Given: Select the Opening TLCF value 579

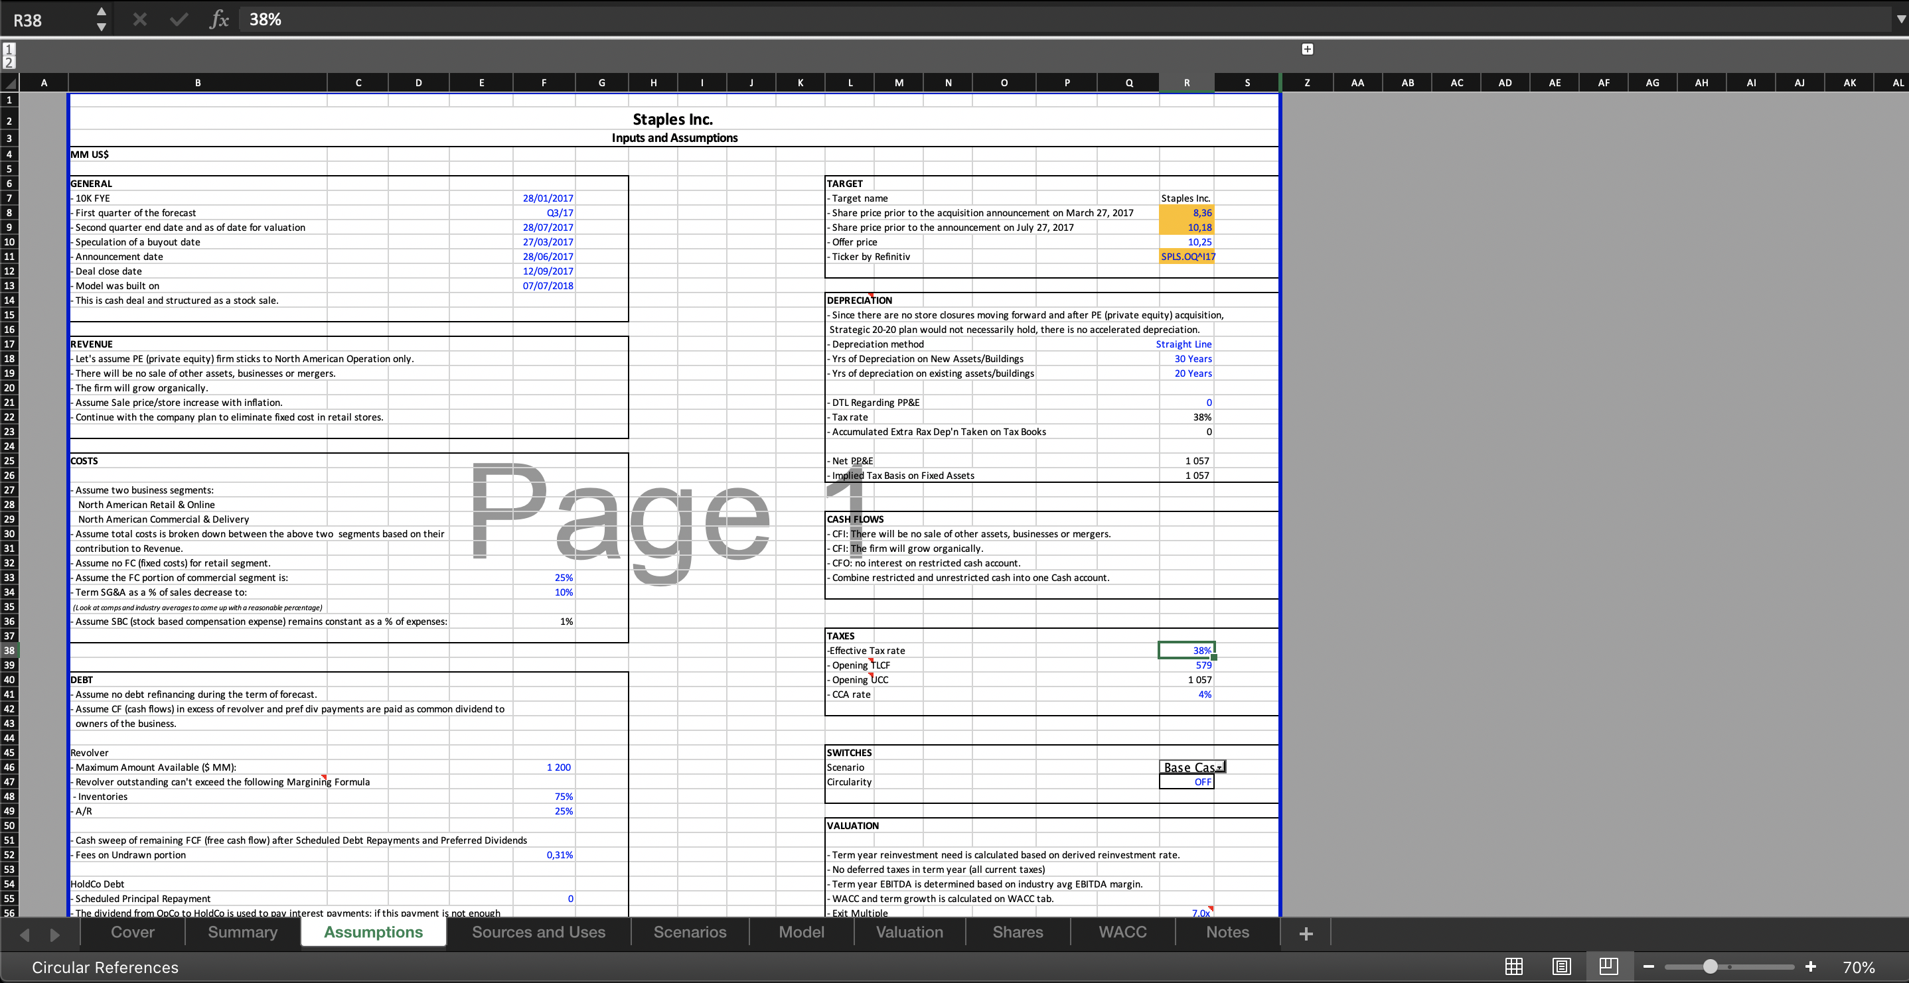Looking at the screenshot, I should tap(1186, 665).
